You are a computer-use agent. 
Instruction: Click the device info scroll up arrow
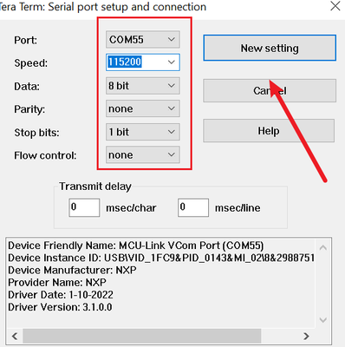tap(323, 248)
